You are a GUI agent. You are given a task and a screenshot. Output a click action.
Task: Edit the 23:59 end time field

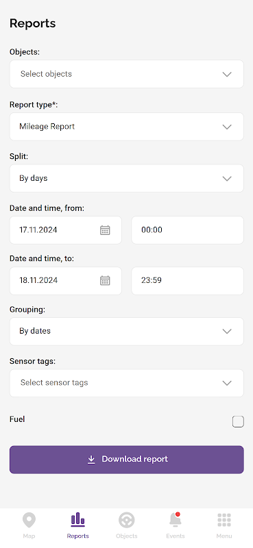pyautogui.click(x=188, y=281)
